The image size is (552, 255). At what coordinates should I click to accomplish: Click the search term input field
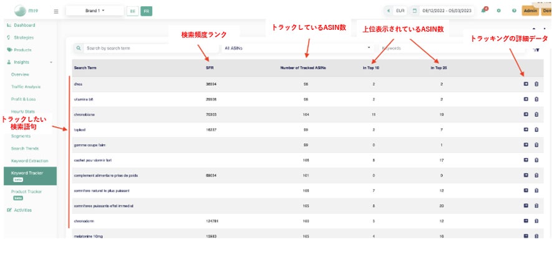coord(150,47)
